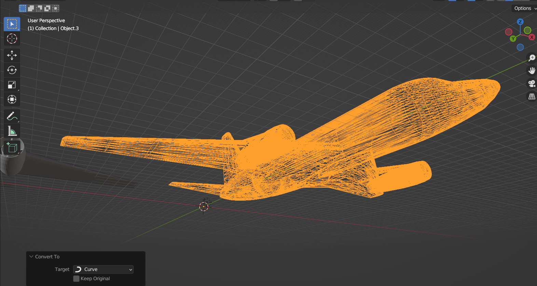Image resolution: width=537 pixels, height=286 pixels.
Task: Set selection mode to Extend existing selection
Action: [x=31, y=8]
